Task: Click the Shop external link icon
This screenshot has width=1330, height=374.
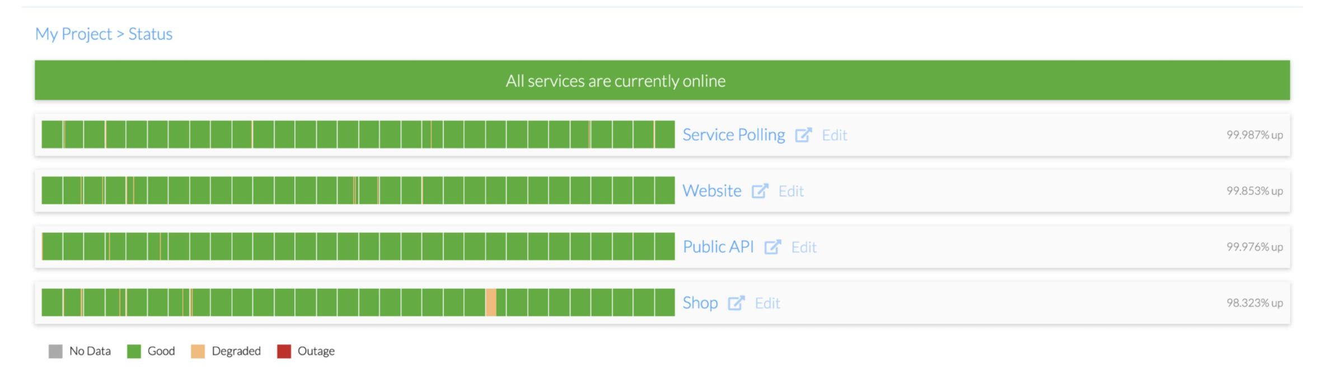Action: click(x=737, y=303)
